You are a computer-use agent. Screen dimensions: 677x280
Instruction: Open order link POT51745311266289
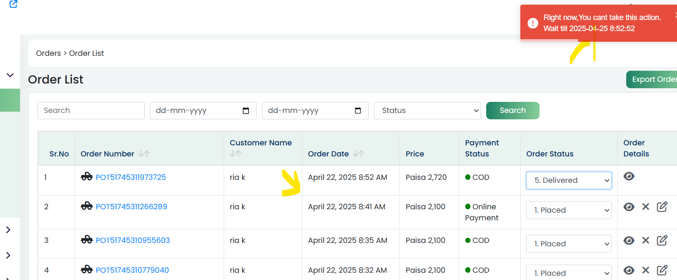tap(131, 207)
